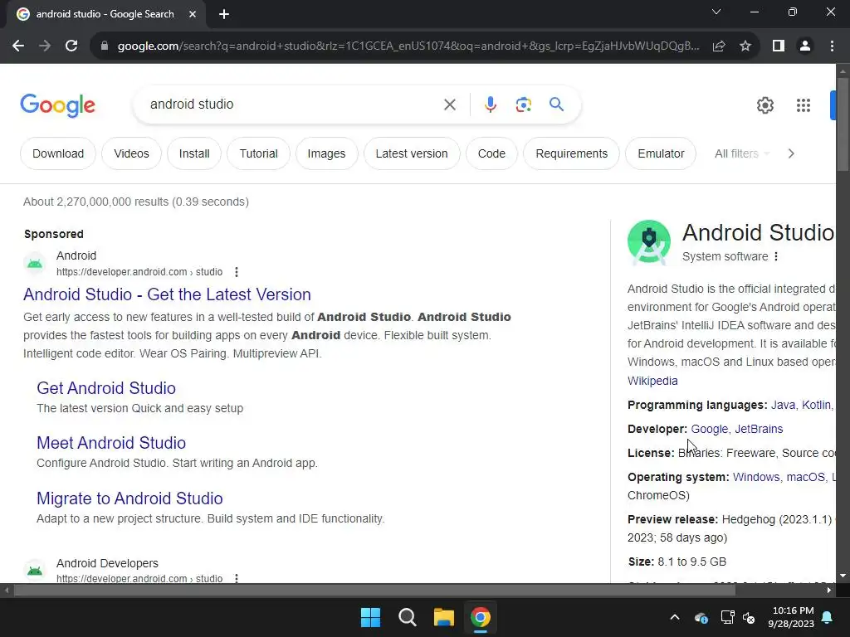Open the Migrate to Android Studio sitelink
The height and width of the screenshot is (637, 850).
click(x=129, y=498)
